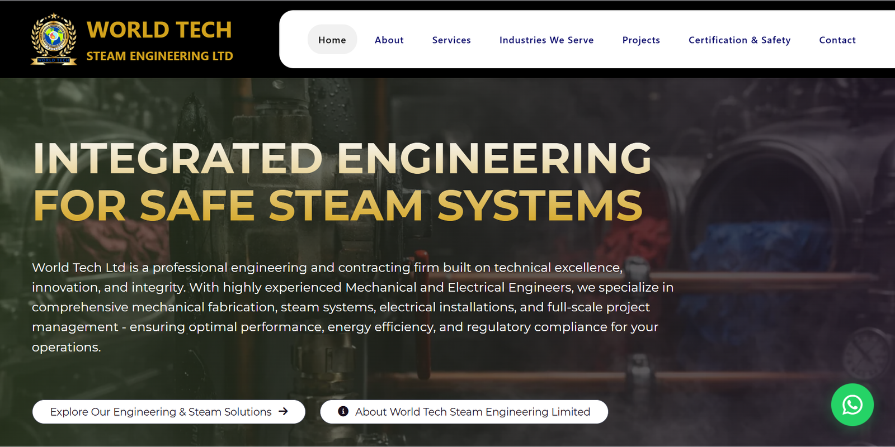
Task: Click About World Tech Steam Engineering Limited label
Action: pos(473,412)
